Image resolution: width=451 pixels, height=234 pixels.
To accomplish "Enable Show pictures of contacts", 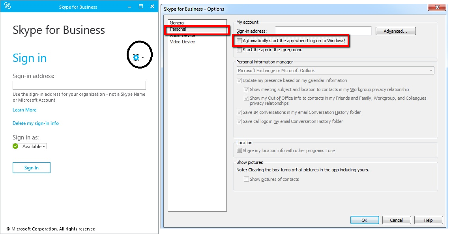I will 246,179.
